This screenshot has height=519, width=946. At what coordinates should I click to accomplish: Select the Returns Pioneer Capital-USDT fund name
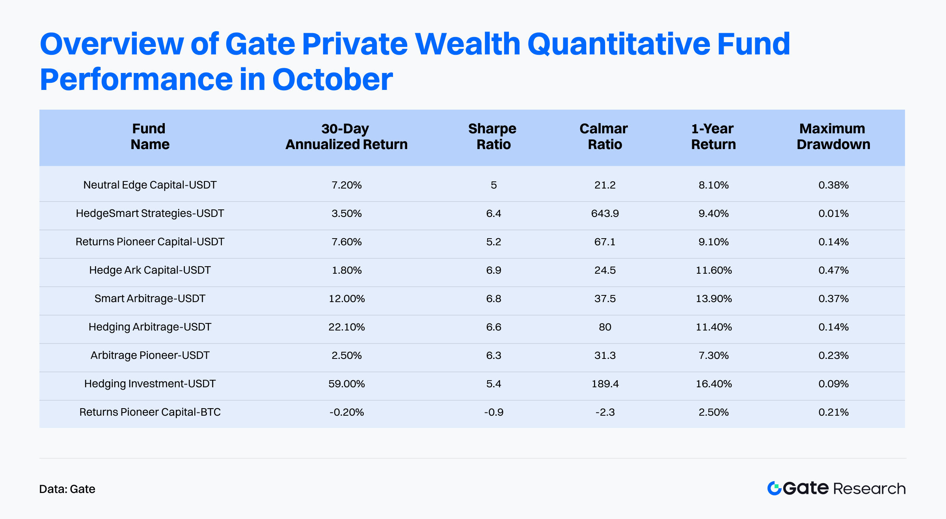pyautogui.click(x=150, y=242)
